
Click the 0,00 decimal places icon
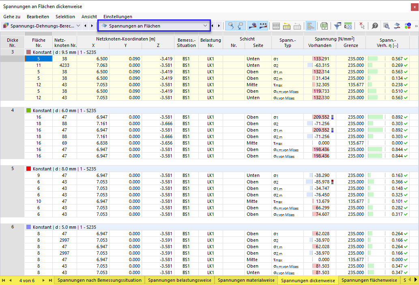click(348, 26)
